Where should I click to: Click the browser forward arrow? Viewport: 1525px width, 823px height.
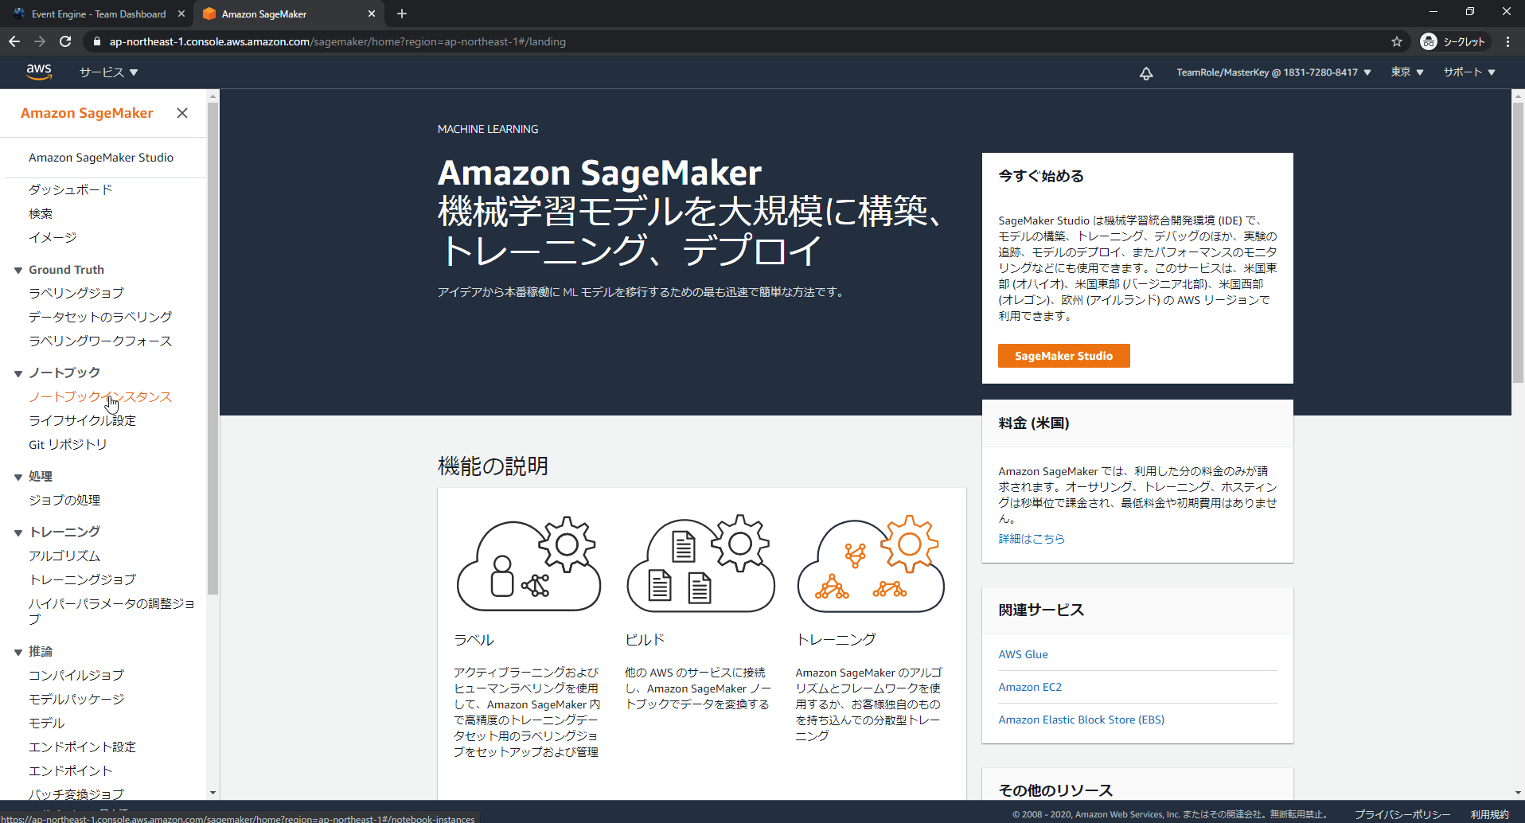coord(40,41)
